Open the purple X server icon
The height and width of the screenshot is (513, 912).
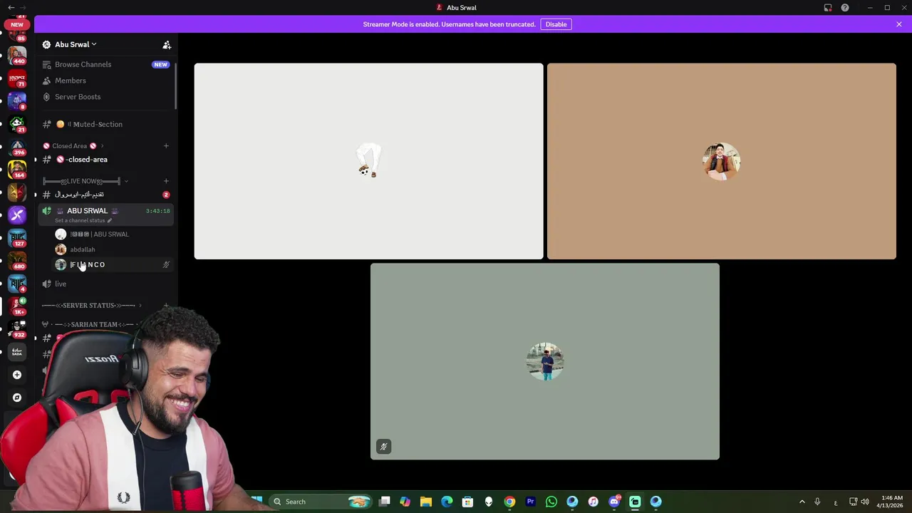click(17, 214)
